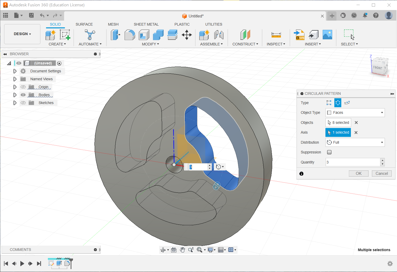Screen dimensions: 397x272
Task: Toggle visibility of Bodies folder
Action: 23,95
